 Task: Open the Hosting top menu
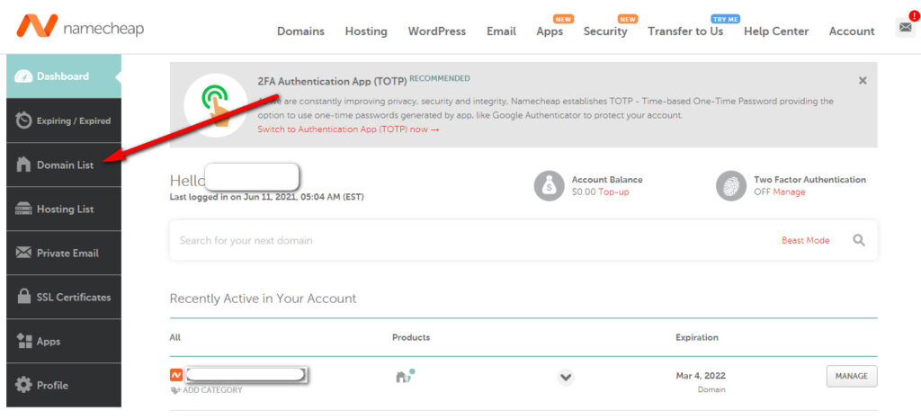pyautogui.click(x=366, y=31)
